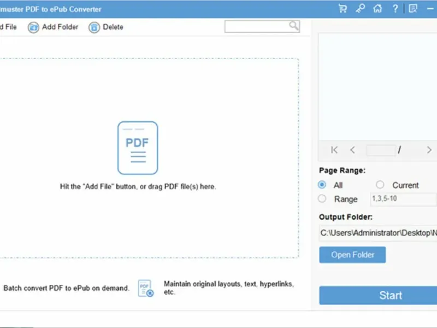Image resolution: width=437 pixels, height=328 pixels.
Task: Click the page number field in preview
Action: click(x=380, y=150)
